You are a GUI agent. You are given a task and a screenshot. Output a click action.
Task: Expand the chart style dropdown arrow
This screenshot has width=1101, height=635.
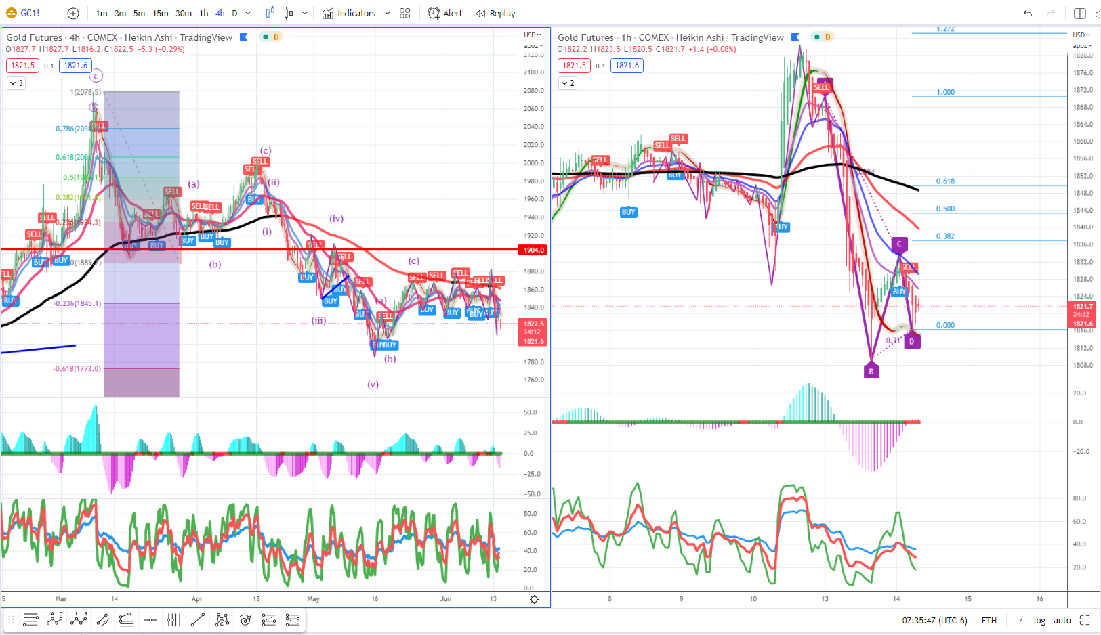coord(305,14)
